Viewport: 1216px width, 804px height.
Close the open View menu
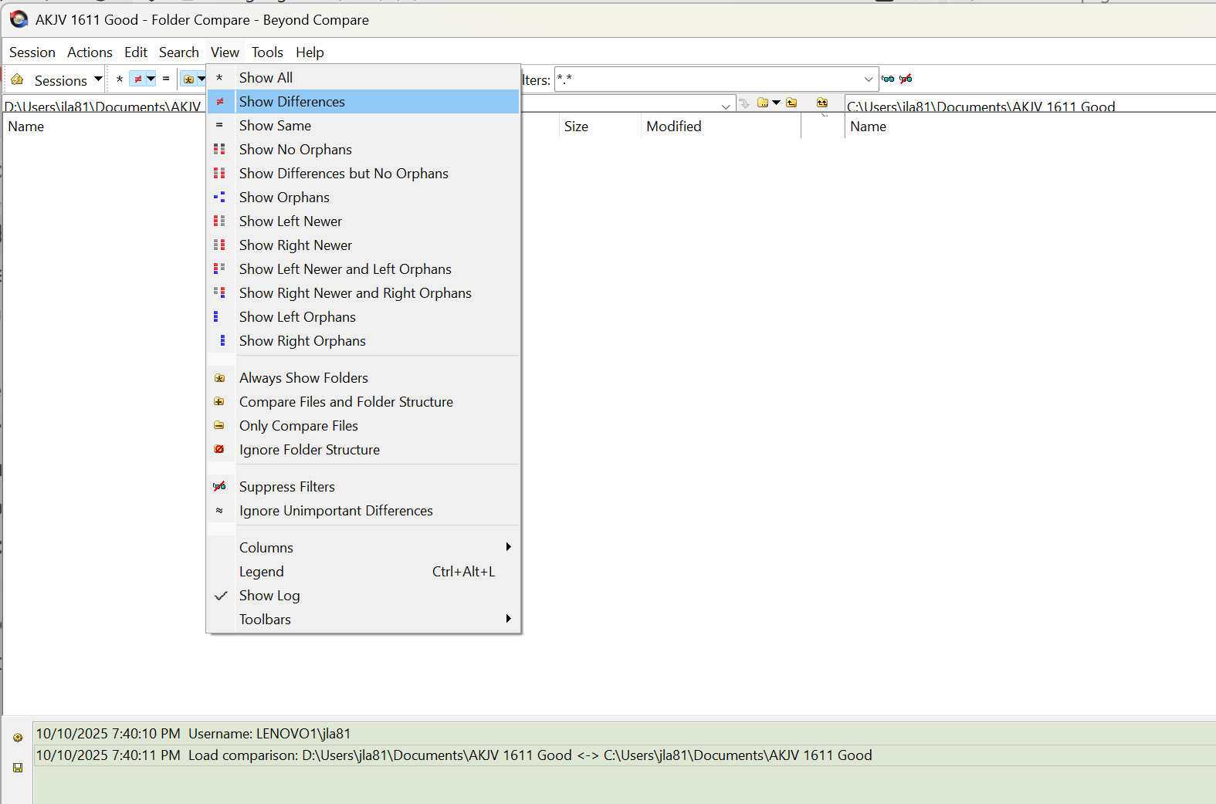tap(225, 52)
